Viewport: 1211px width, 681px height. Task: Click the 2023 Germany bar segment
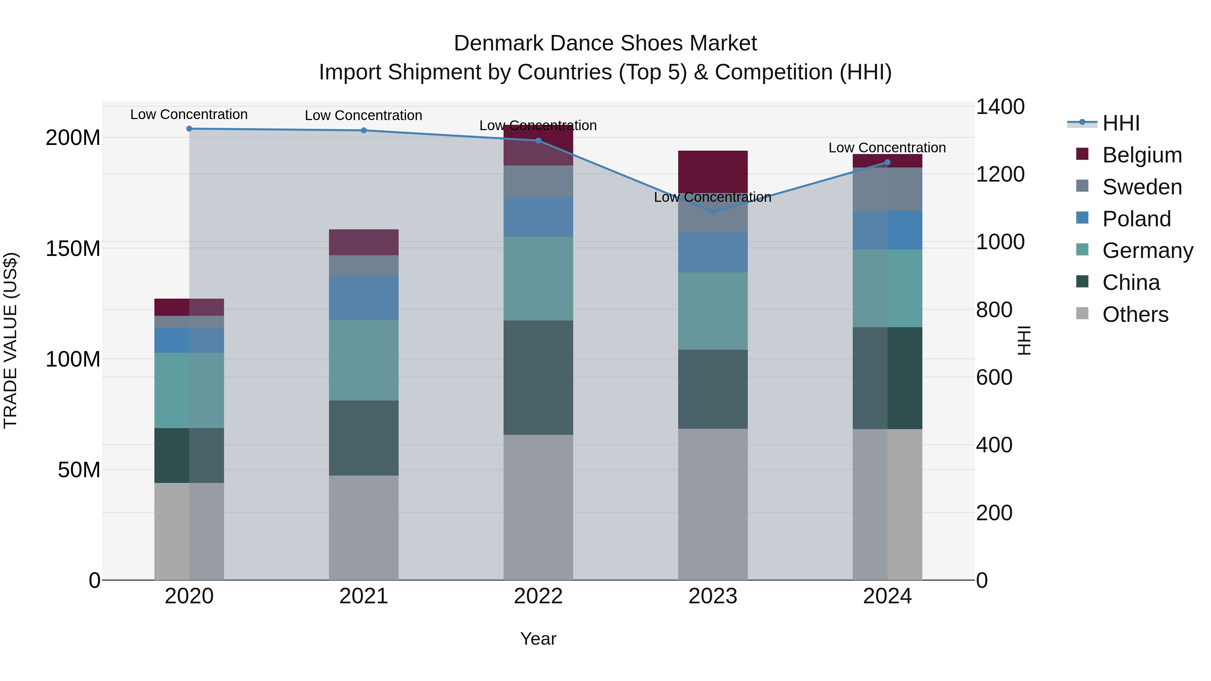tap(713, 311)
